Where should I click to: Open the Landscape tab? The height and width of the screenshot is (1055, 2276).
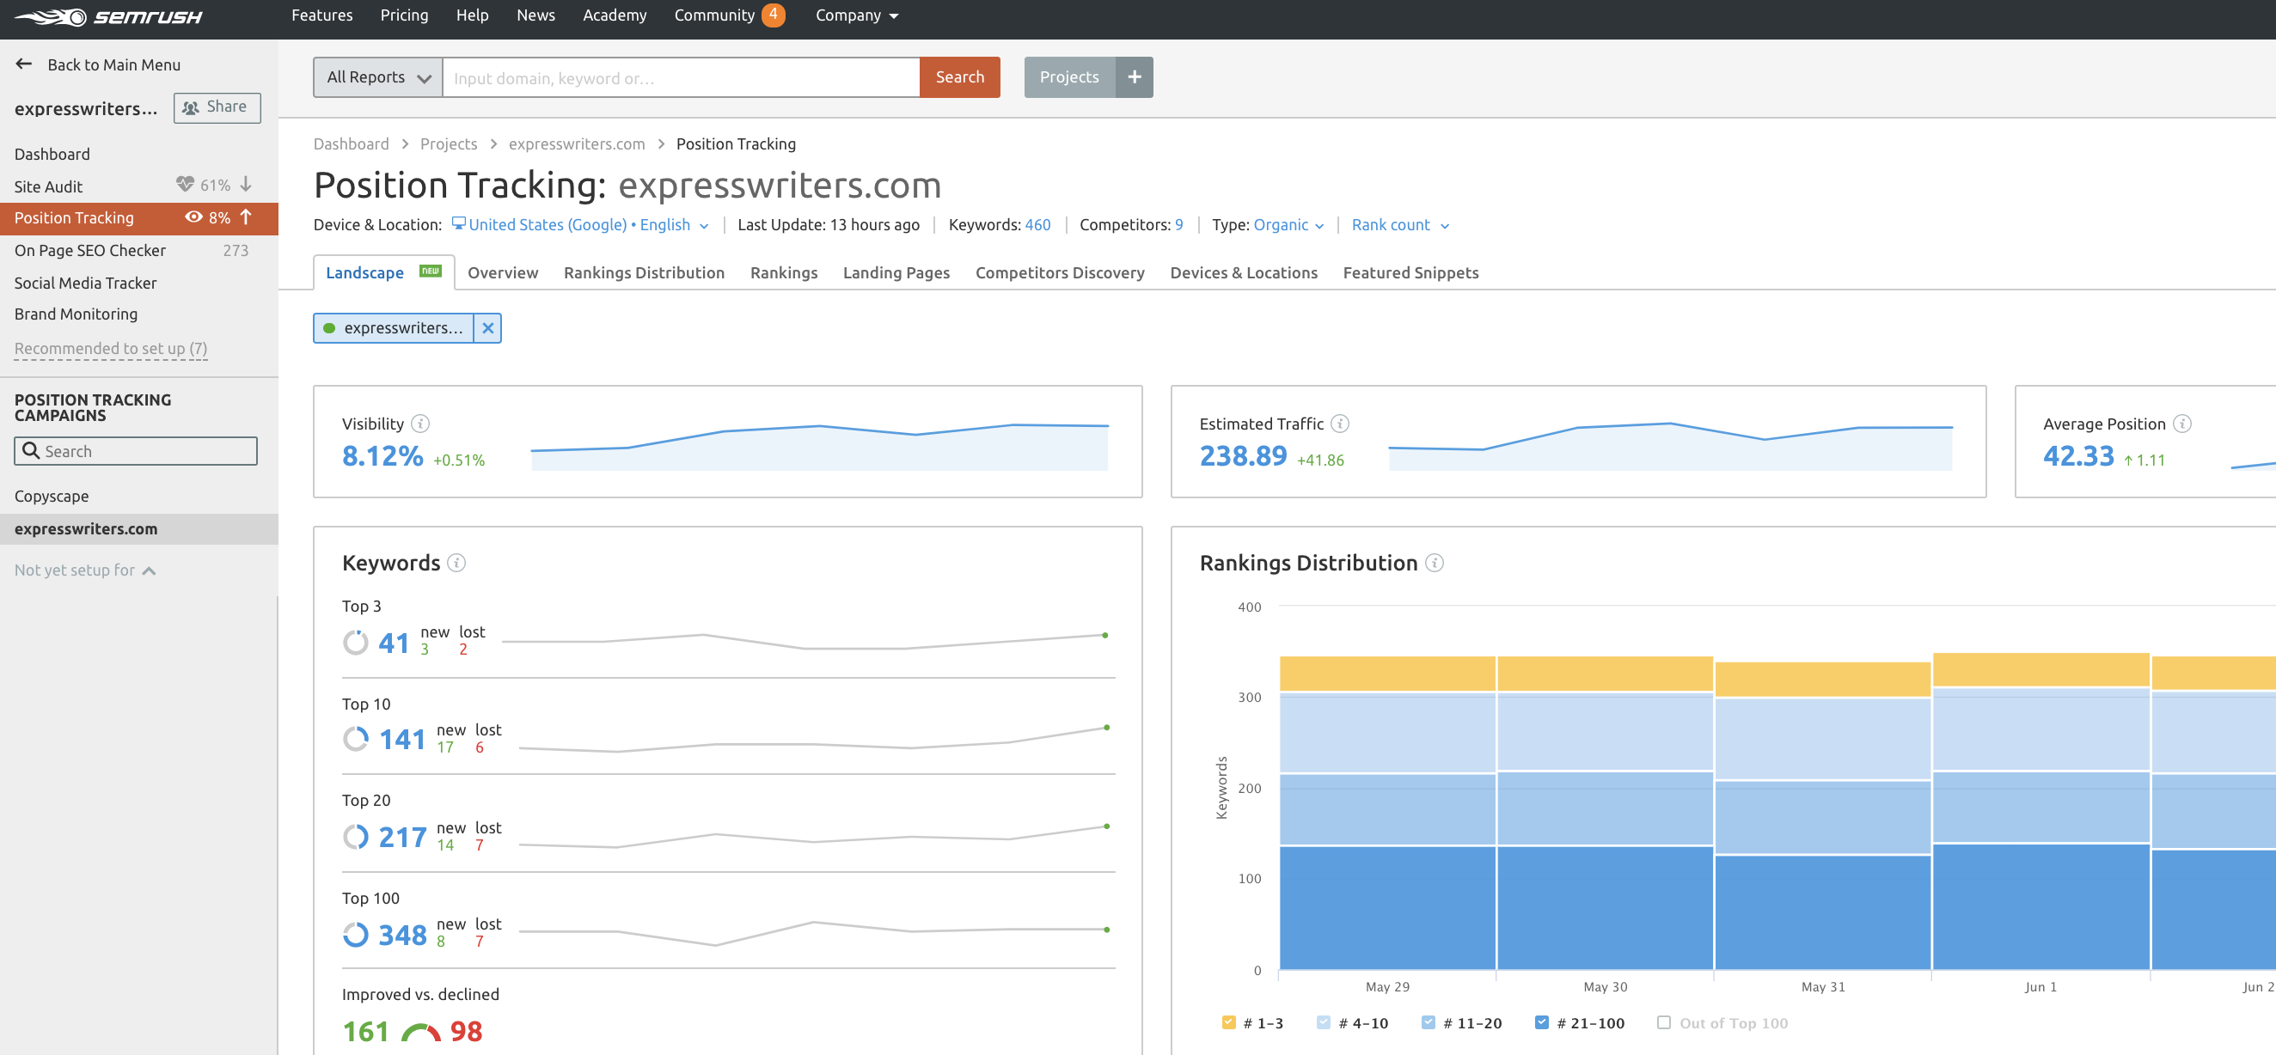[x=383, y=273]
